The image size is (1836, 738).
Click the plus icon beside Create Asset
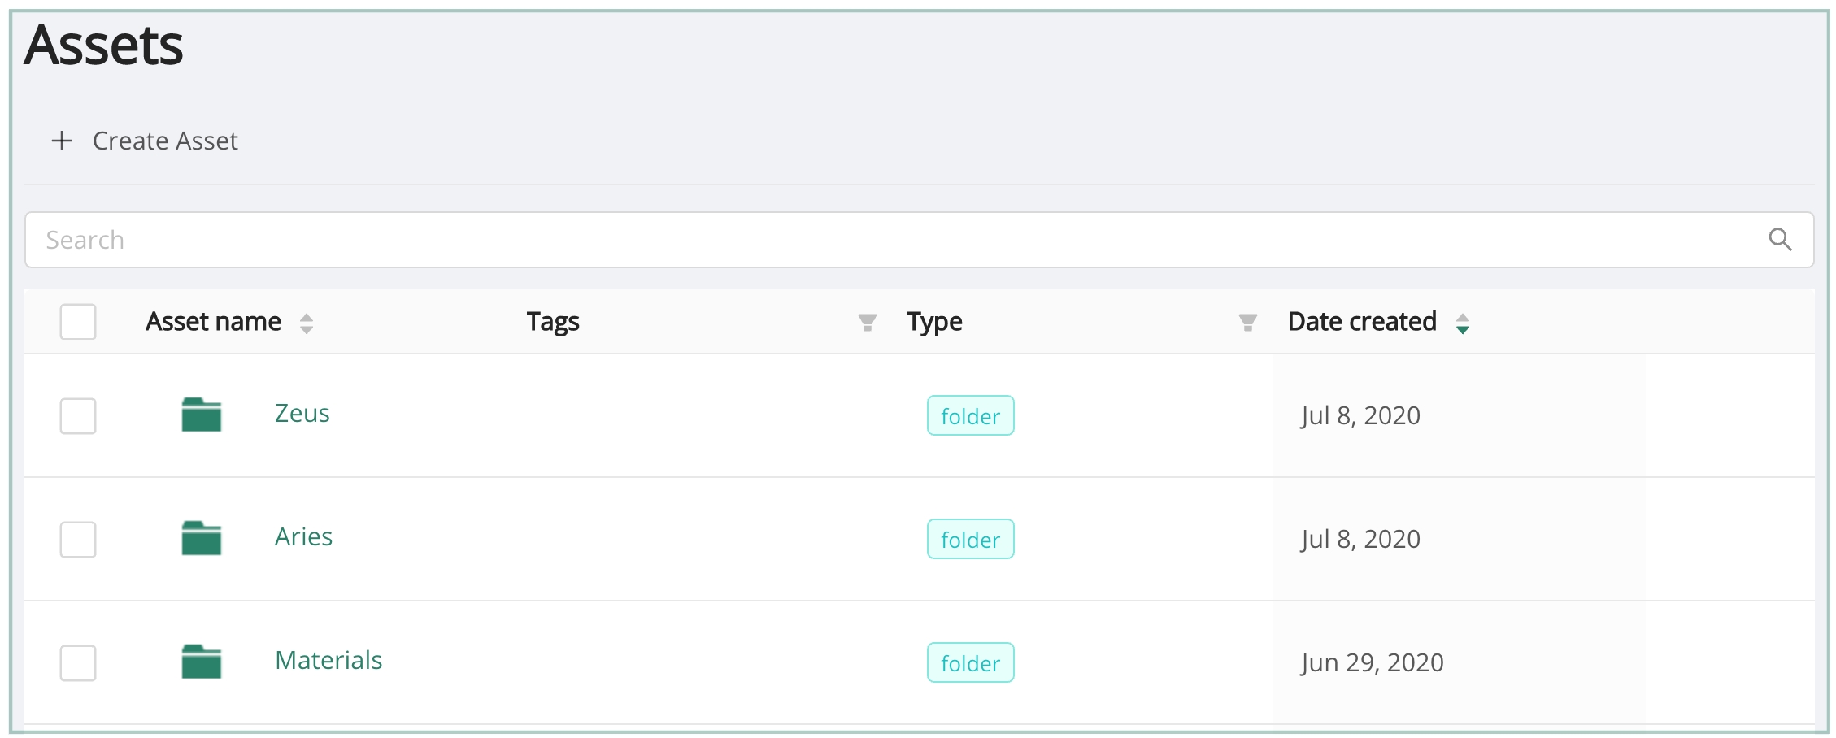(62, 141)
